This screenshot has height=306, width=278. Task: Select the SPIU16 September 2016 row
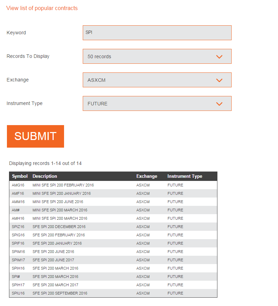click(x=60, y=293)
